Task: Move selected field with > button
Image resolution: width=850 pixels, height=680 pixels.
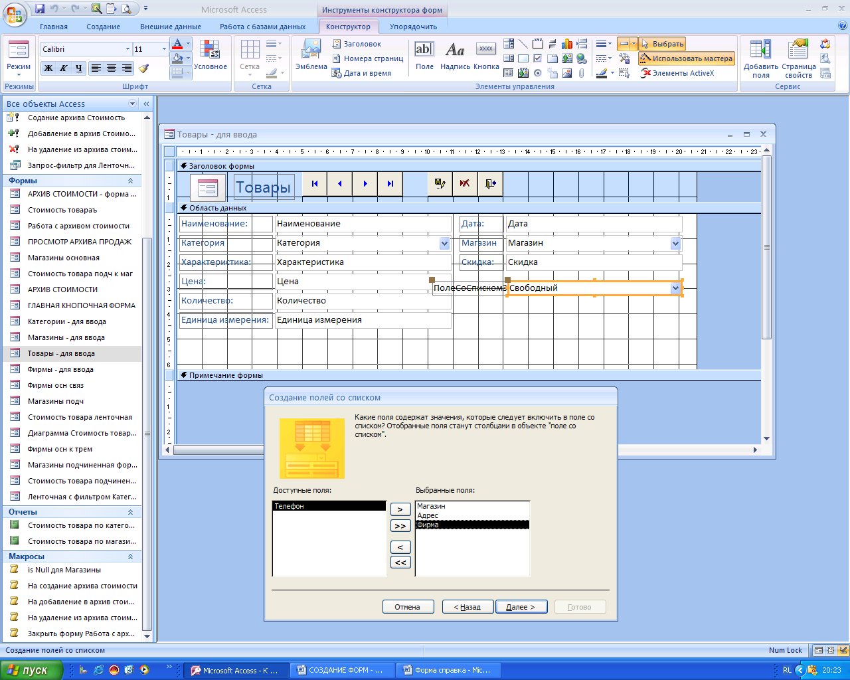Action: click(x=400, y=509)
